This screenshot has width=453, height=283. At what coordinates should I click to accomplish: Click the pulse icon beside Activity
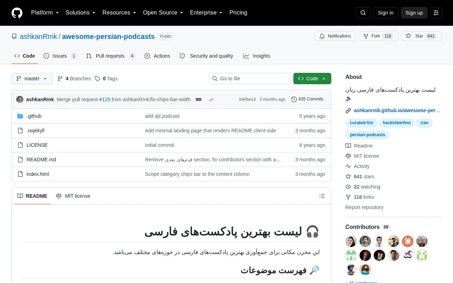pos(348,166)
